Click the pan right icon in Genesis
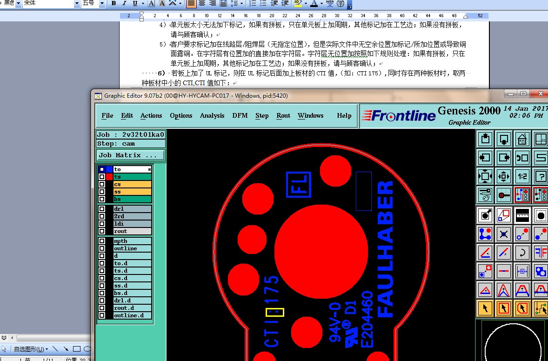 click(504, 158)
